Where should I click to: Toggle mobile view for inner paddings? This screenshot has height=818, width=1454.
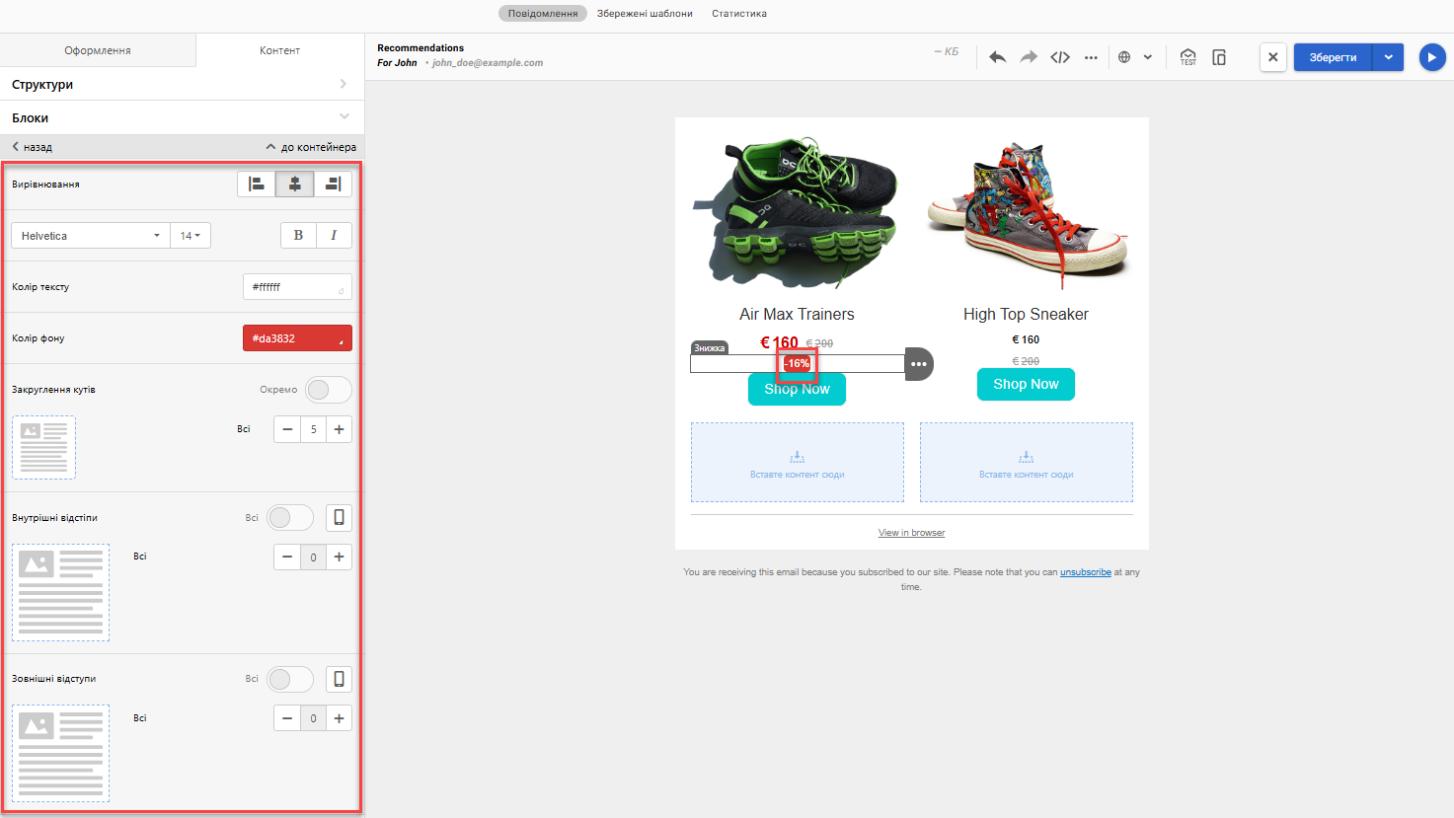[x=339, y=518]
